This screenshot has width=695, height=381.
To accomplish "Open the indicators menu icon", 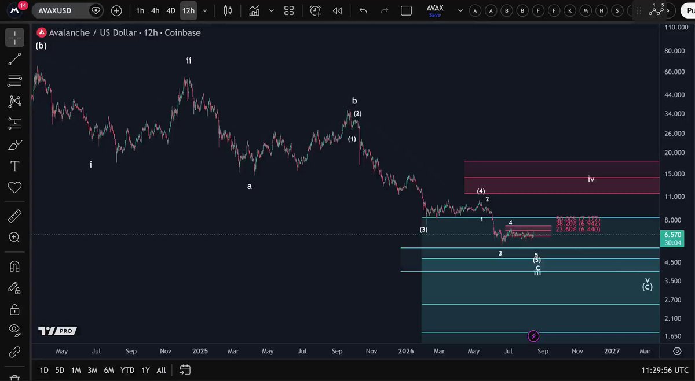I will (254, 10).
